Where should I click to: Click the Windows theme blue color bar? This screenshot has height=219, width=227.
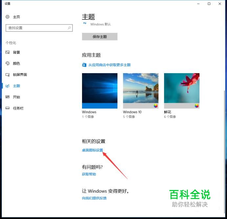click(100, 106)
